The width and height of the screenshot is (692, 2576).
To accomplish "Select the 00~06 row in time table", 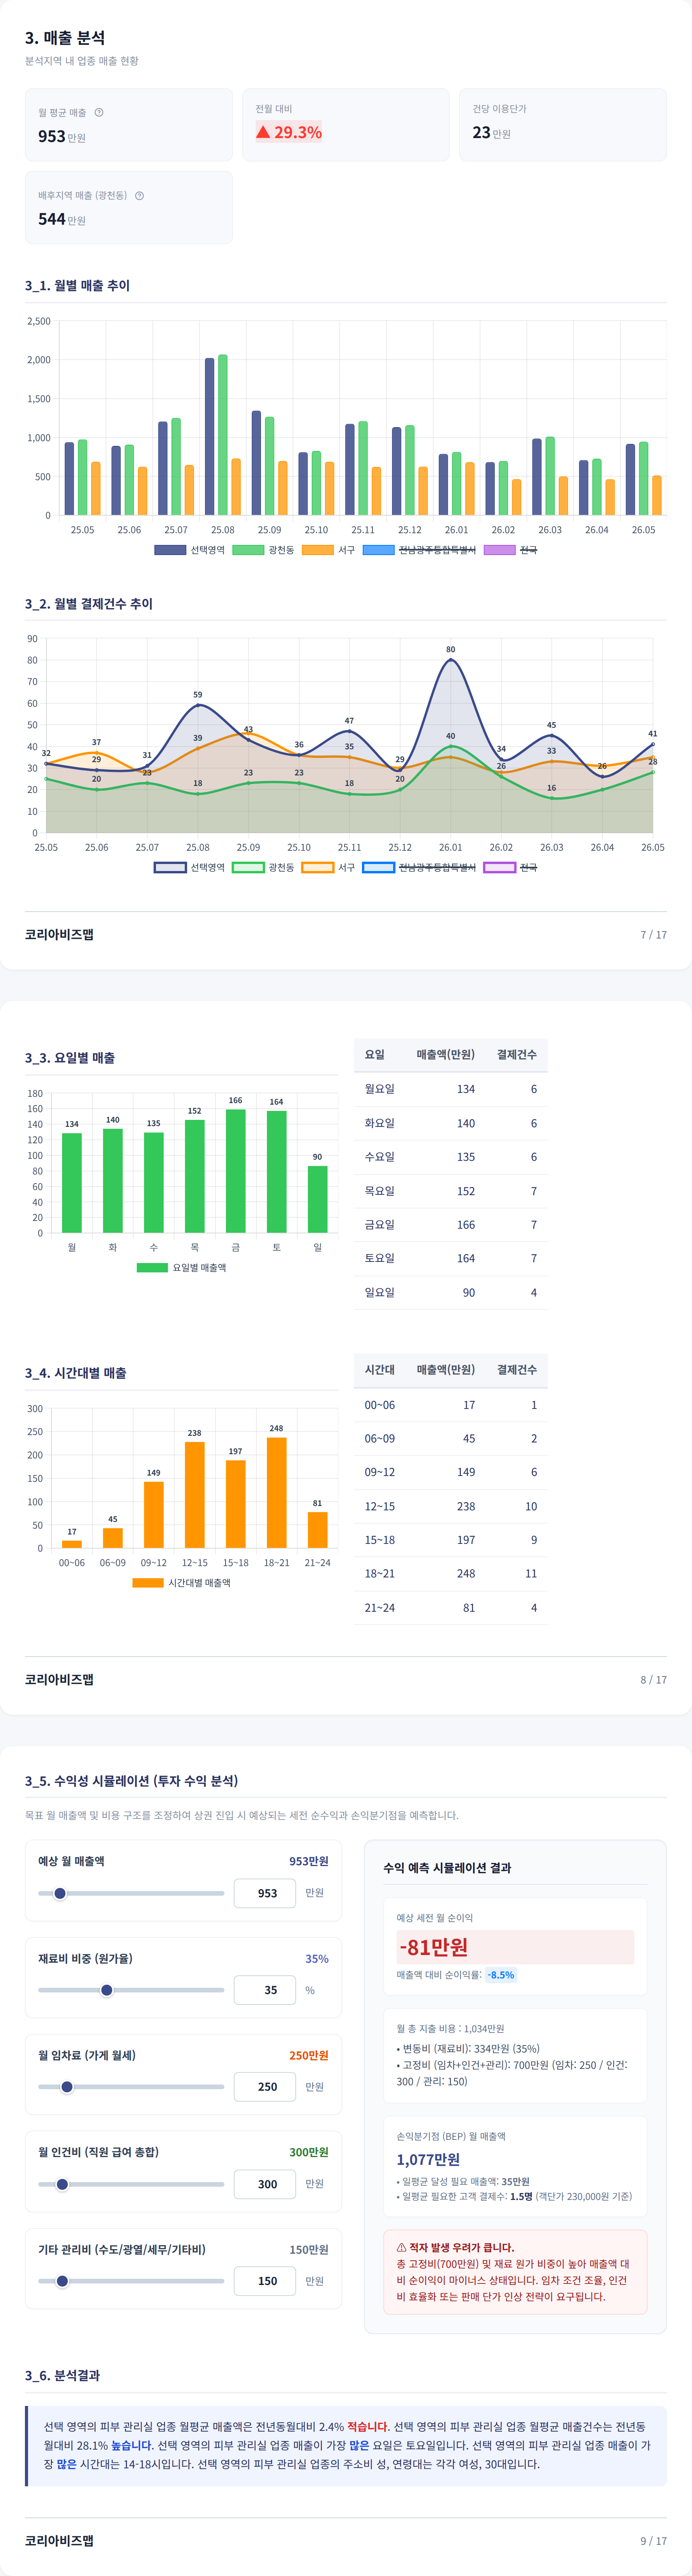I will pyautogui.click(x=450, y=1405).
